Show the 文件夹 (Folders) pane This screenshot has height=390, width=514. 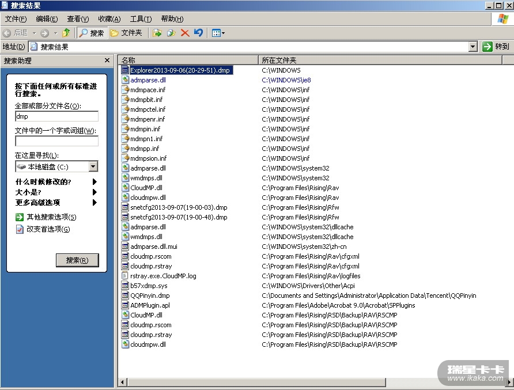pos(126,33)
